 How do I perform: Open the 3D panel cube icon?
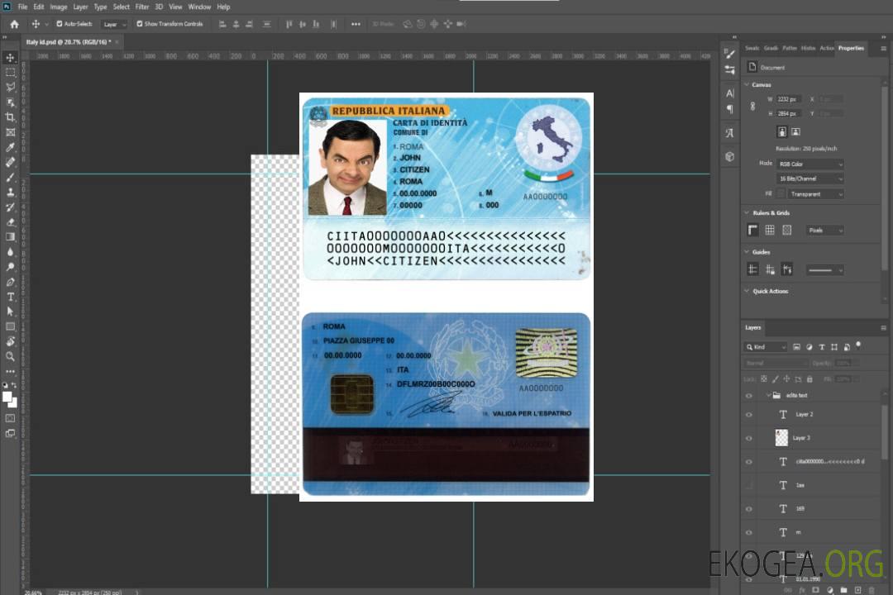(729, 156)
